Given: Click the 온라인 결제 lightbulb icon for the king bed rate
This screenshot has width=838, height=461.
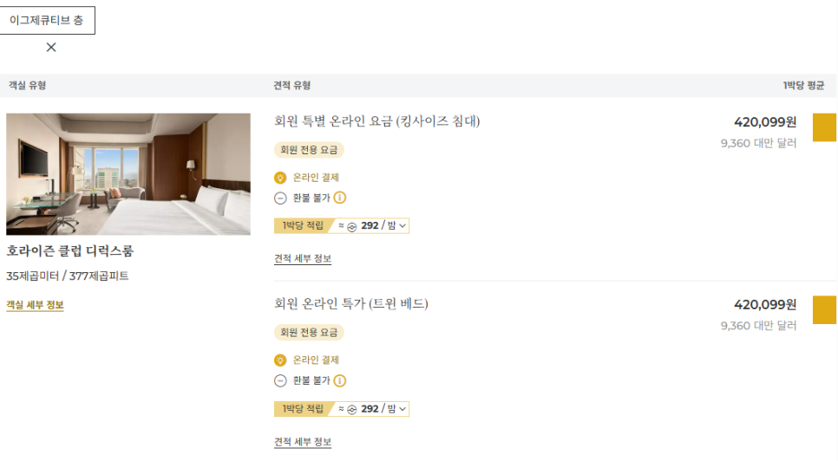Looking at the screenshot, I should click(x=280, y=178).
